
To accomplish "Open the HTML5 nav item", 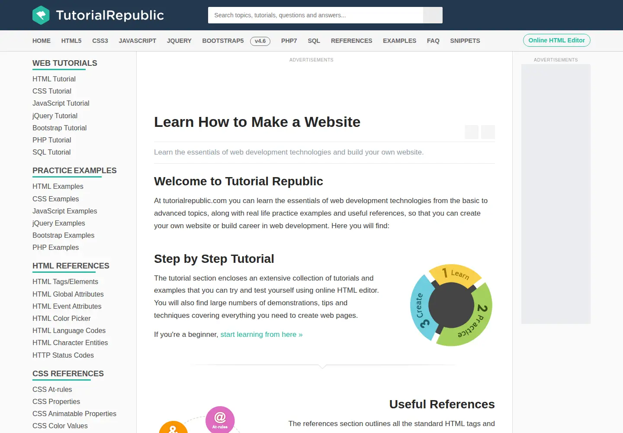I will tap(71, 41).
